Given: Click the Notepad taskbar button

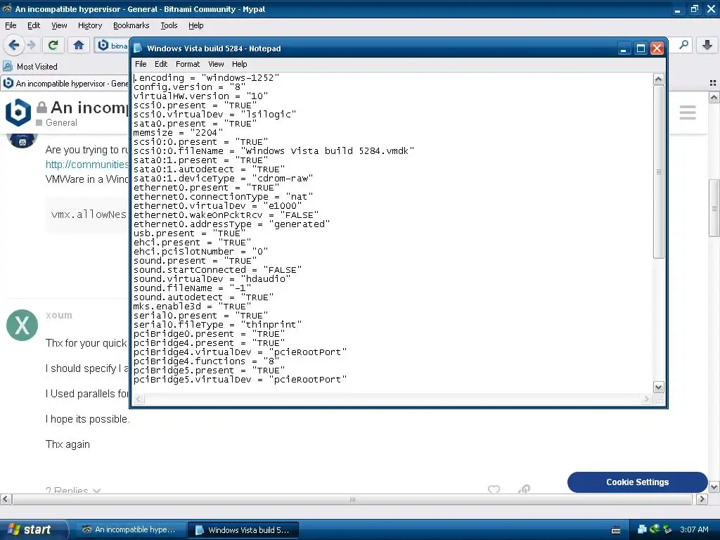Looking at the screenshot, I should coord(243,530).
